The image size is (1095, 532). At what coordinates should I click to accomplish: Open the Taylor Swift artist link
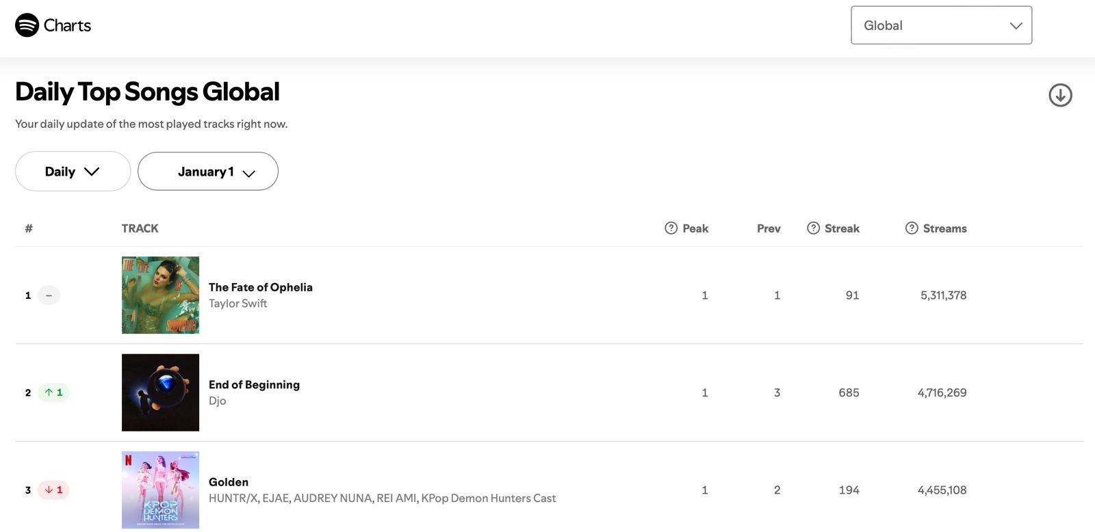coord(237,304)
